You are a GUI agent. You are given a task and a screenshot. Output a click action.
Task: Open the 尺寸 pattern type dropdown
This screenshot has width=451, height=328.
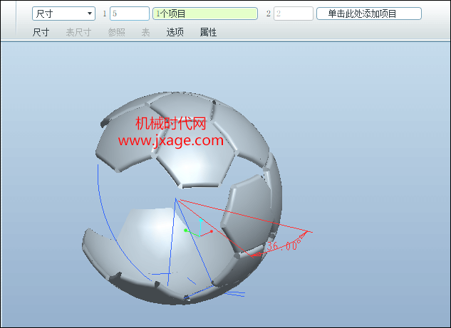pyautogui.click(x=63, y=14)
